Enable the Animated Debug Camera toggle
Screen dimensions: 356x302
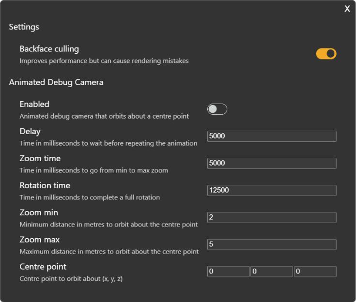(x=217, y=109)
